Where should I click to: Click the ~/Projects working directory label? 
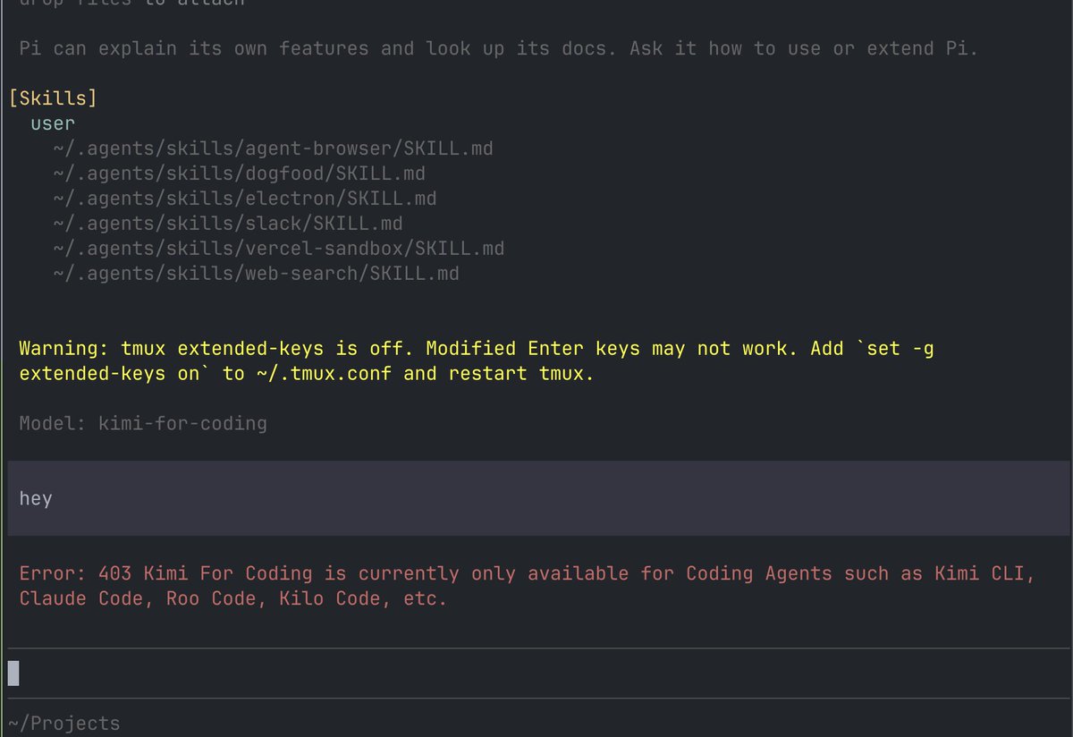(x=63, y=723)
